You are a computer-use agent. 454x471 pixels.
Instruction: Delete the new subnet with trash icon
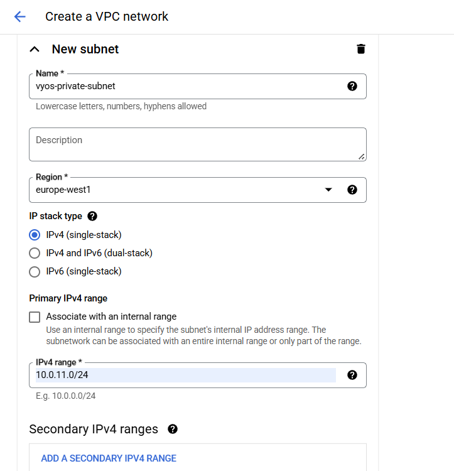click(x=360, y=49)
